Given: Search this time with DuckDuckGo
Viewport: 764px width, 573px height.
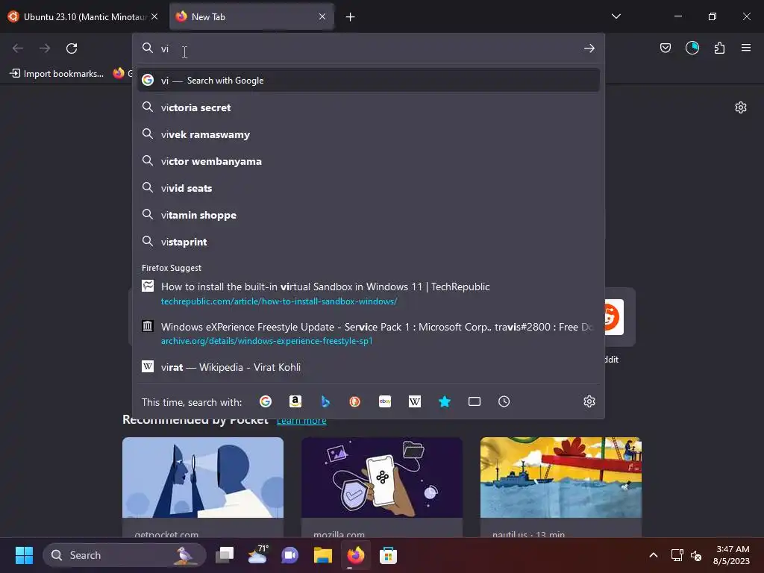Looking at the screenshot, I should pyautogui.click(x=354, y=401).
